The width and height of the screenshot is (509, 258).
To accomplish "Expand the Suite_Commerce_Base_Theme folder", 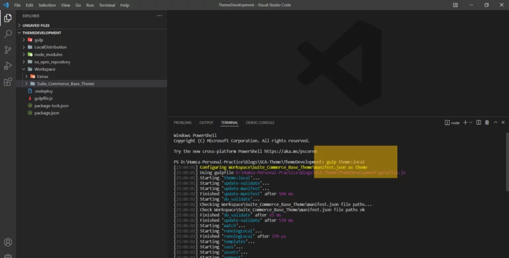I will (x=91, y=84).
